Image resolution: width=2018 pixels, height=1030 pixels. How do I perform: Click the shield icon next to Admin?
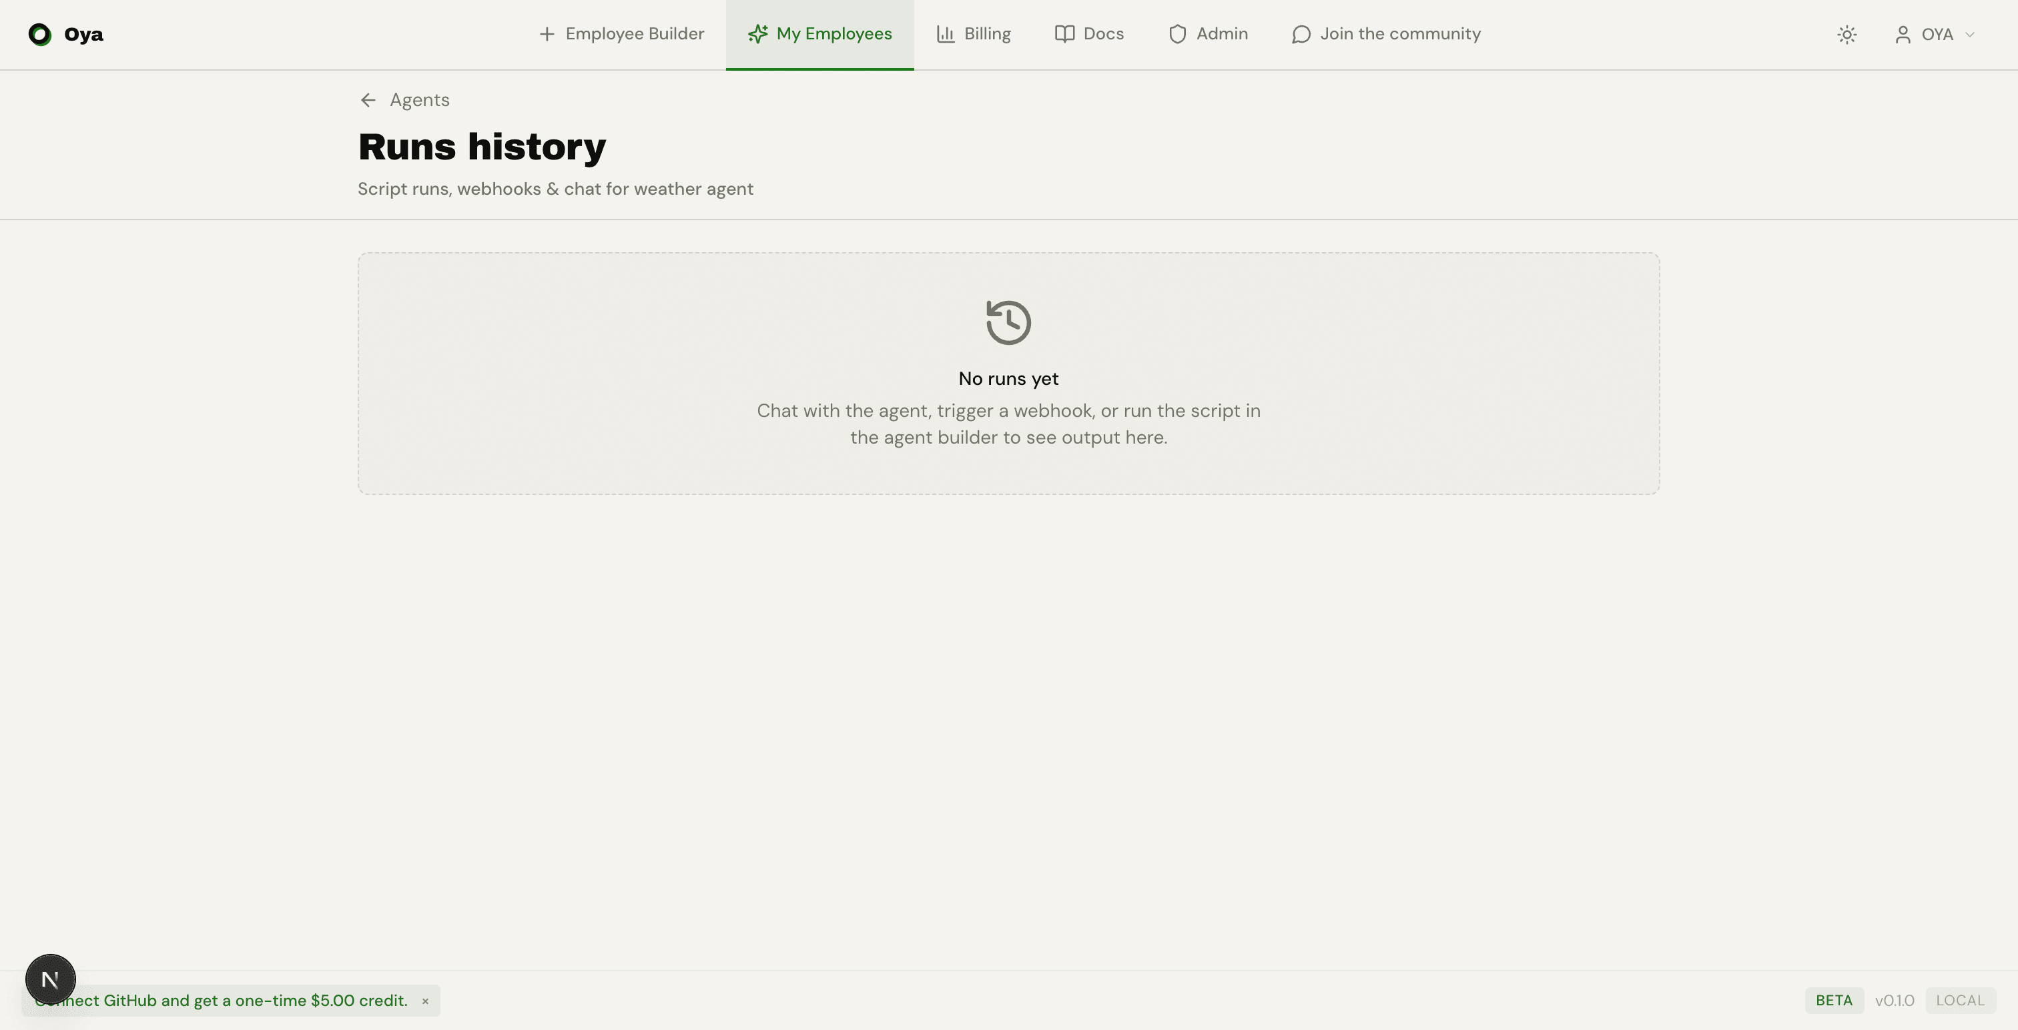point(1177,33)
